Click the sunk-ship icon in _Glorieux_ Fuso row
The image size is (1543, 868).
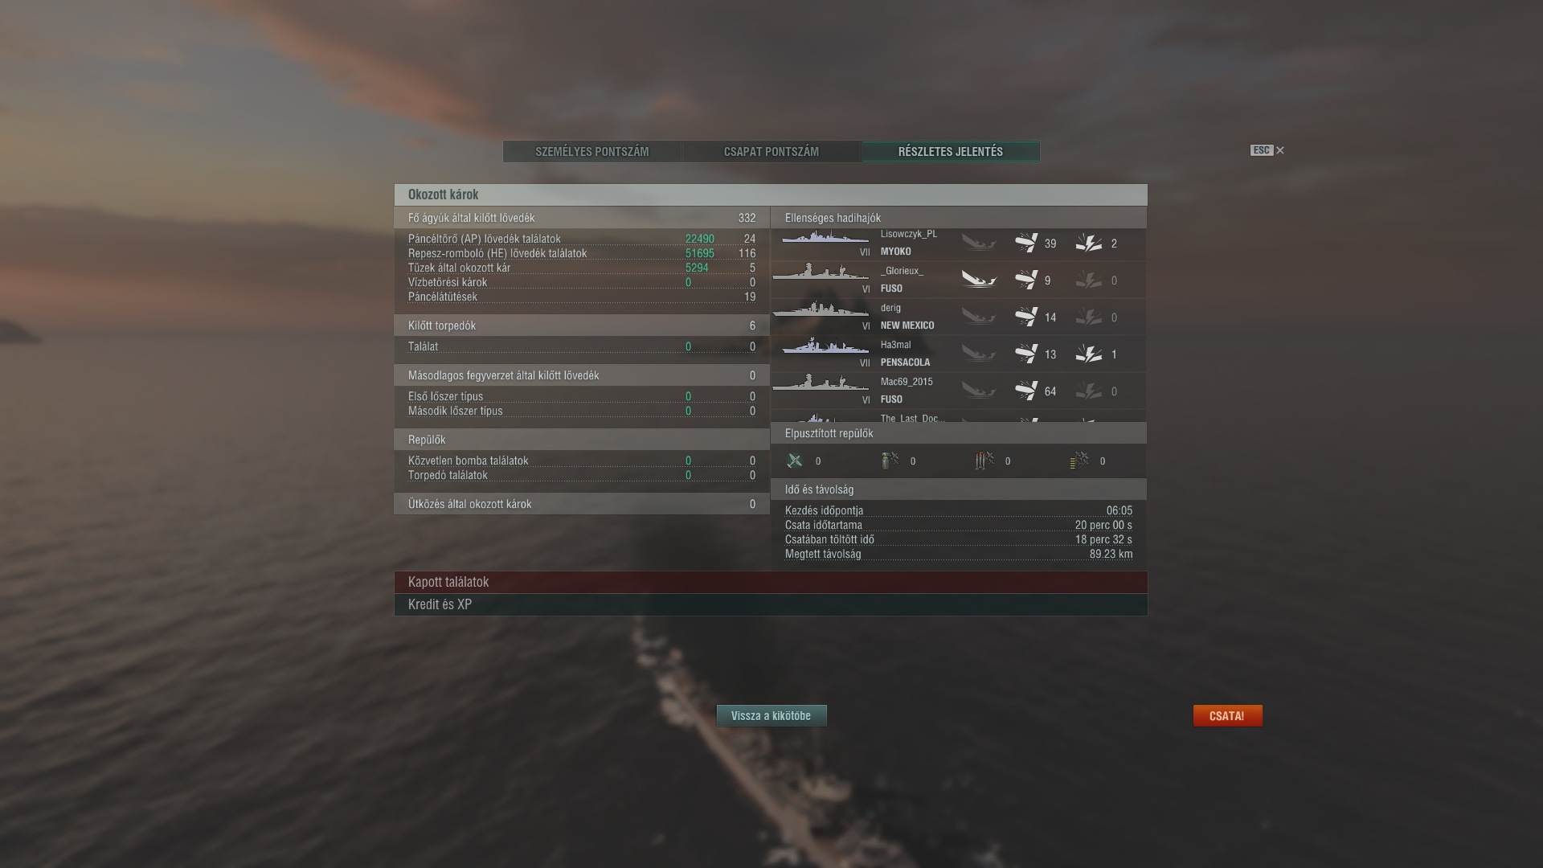click(979, 280)
